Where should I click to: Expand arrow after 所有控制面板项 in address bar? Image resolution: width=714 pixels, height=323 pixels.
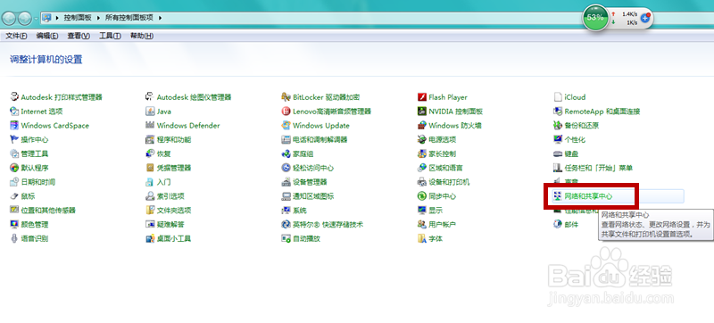(161, 18)
